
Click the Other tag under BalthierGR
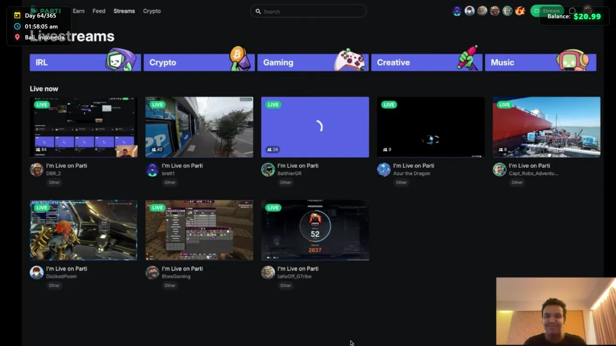click(286, 183)
